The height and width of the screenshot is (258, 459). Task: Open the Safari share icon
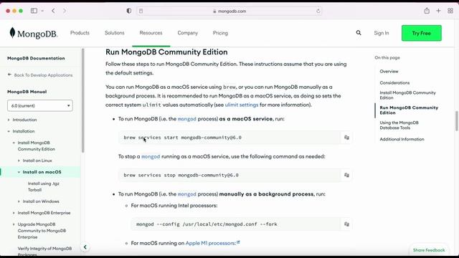point(427,11)
